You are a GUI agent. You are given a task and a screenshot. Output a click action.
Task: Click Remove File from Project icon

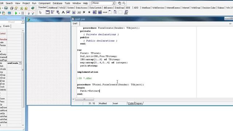coord(26,8)
